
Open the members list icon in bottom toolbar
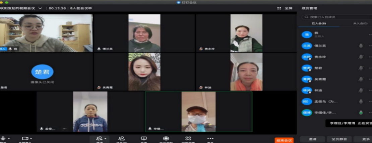121,138
